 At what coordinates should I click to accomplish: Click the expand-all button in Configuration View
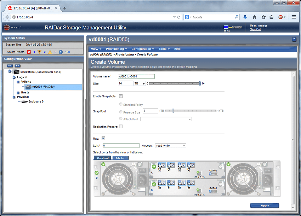pos(17,66)
